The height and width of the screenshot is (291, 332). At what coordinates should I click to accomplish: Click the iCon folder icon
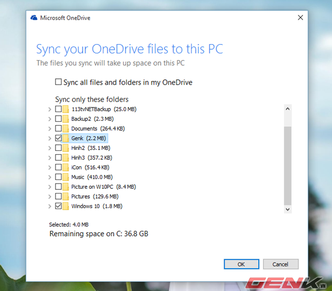pos(66,168)
